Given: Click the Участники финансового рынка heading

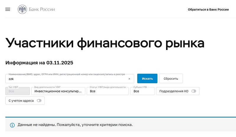Looking at the screenshot, I should click(x=105, y=43).
